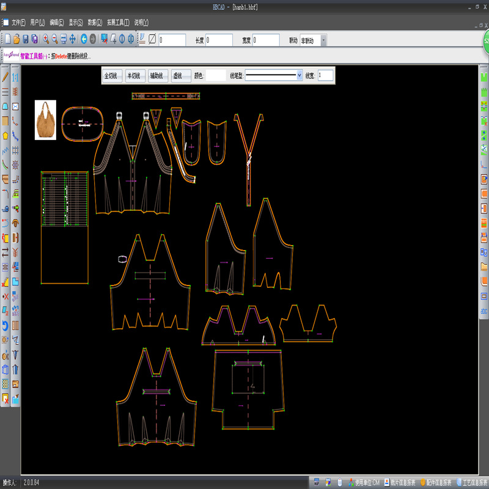Click 工艺信息报表 in status bar
The height and width of the screenshot is (489, 489).
tap(474, 482)
